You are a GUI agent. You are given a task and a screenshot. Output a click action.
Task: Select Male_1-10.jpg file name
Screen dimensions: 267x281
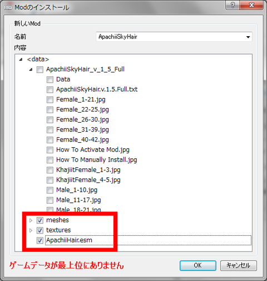[77, 190]
